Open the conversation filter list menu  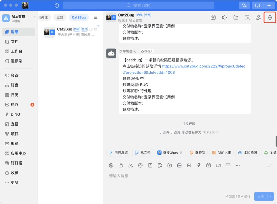(95, 17)
